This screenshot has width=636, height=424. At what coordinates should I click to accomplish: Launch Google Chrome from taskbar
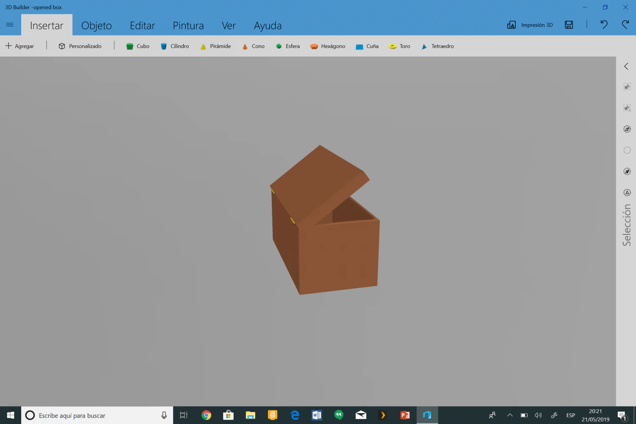(x=206, y=415)
